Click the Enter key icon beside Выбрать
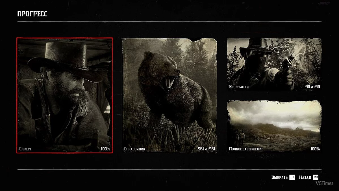Viewport: 339px width, 191px height. pyautogui.click(x=292, y=177)
